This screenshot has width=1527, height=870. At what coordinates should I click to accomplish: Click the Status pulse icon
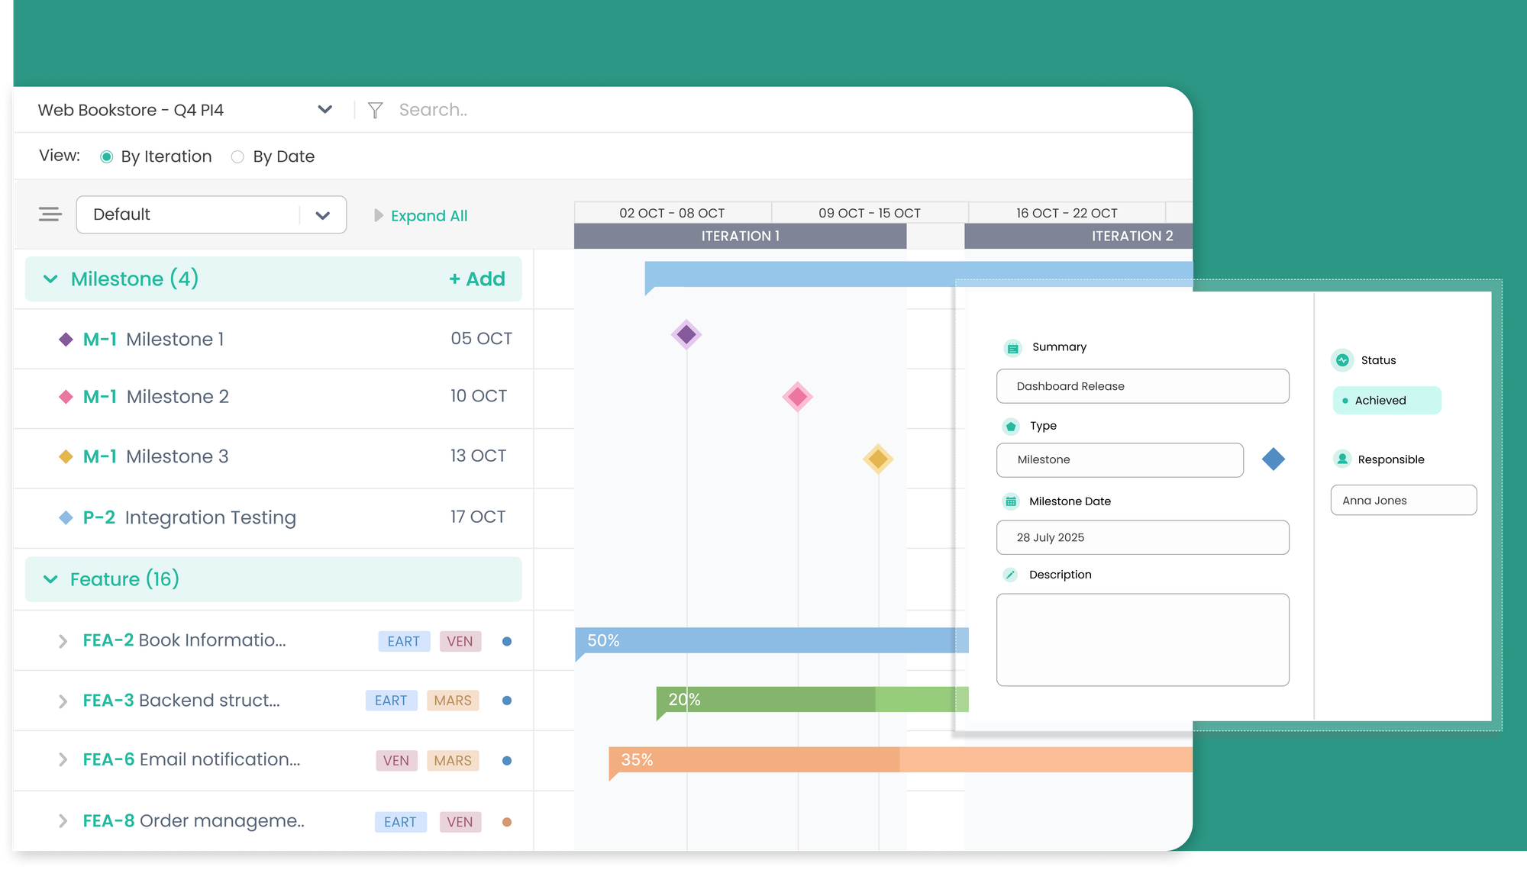pos(1342,360)
